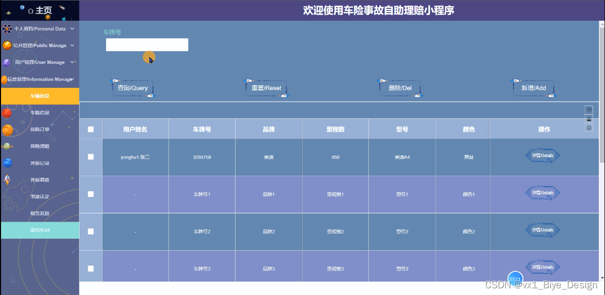Click the orange planet icon beside Public Manage
Viewport: 605px width, 295px height.
click(7, 45)
